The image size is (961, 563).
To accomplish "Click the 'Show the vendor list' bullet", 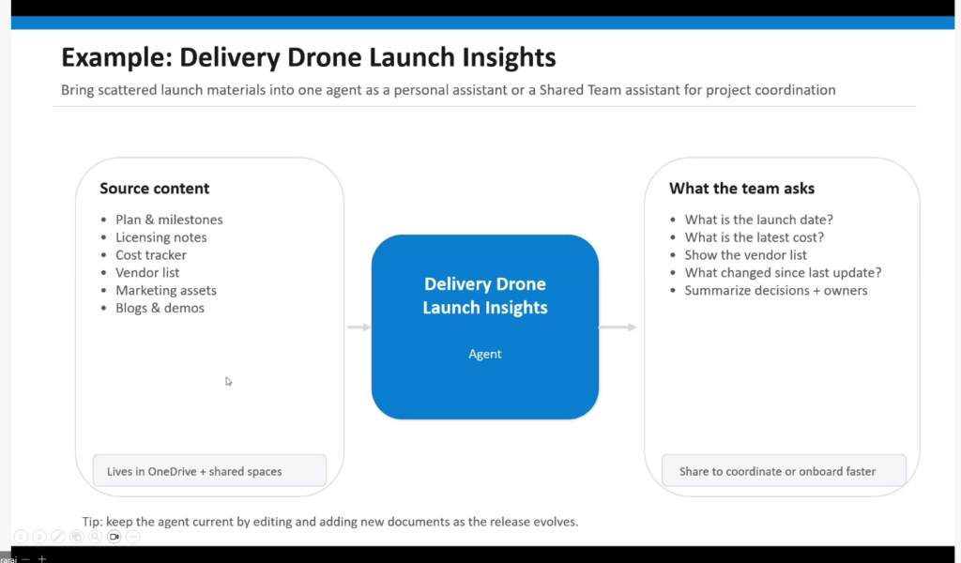I will tap(745, 255).
